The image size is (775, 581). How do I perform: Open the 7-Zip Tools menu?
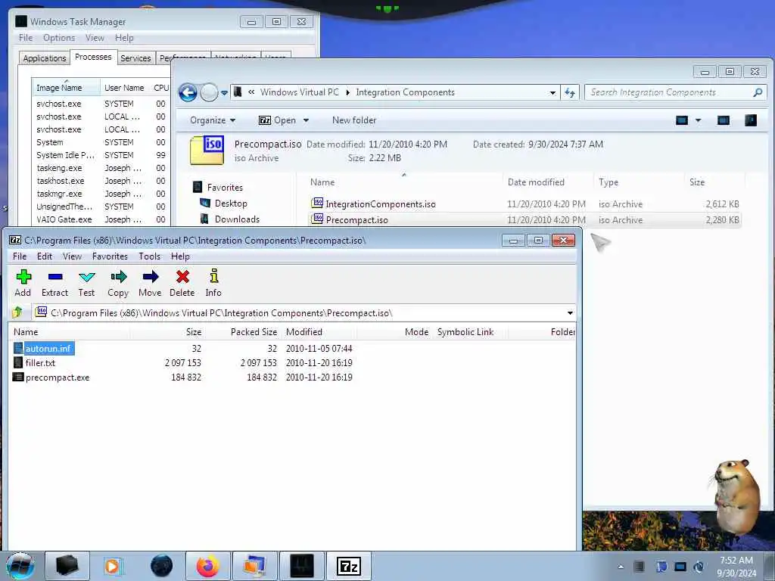pyautogui.click(x=150, y=256)
